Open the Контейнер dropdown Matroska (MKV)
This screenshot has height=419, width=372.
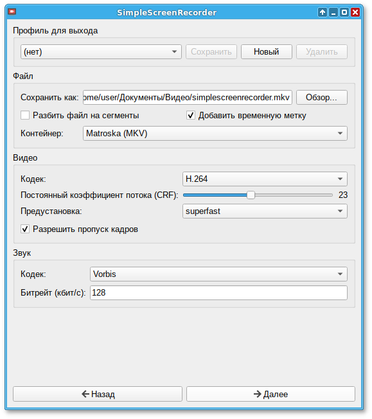pos(215,133)
